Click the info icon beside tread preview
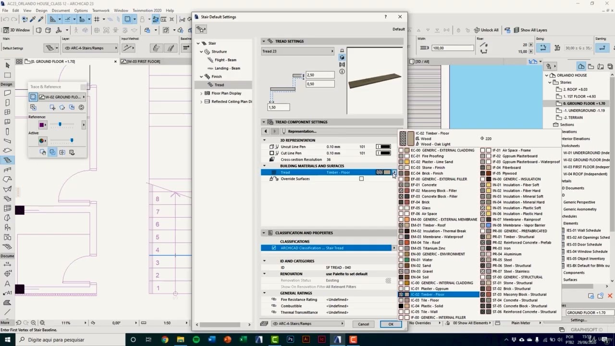 coord(342,72)
